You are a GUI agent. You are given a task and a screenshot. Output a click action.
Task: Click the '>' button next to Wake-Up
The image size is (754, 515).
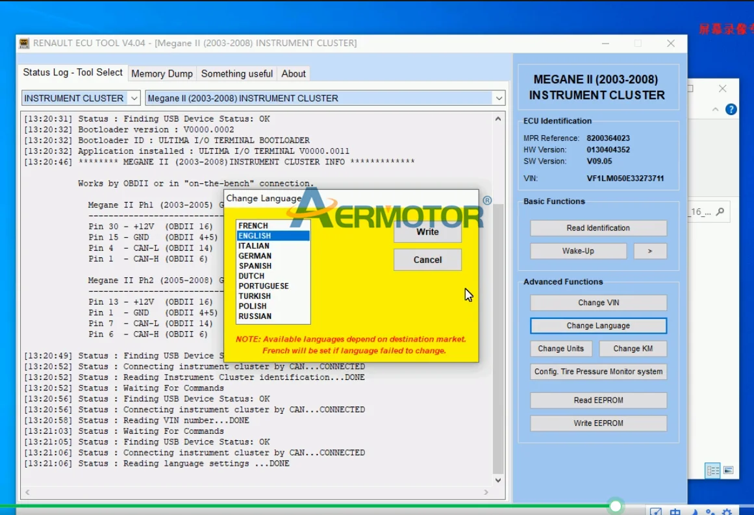tap(650, 251)
